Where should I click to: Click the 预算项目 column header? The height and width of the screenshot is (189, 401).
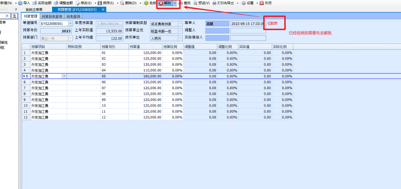49,47
